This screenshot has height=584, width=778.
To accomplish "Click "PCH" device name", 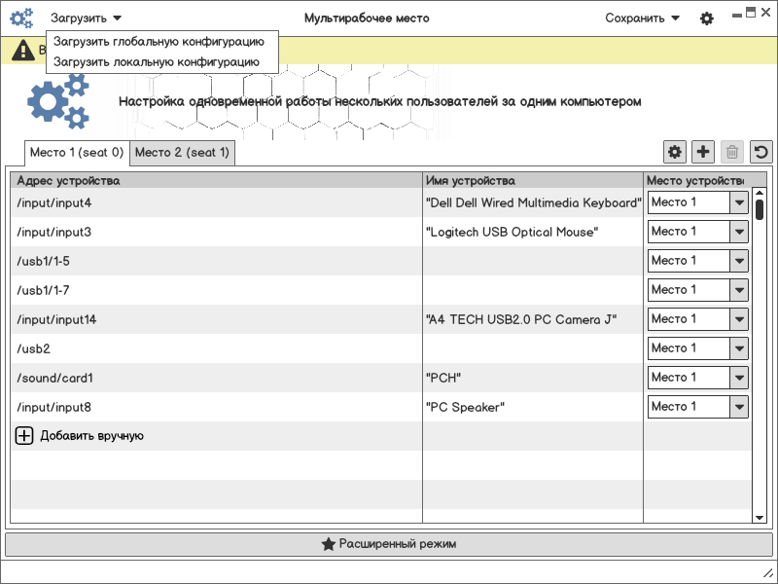I will click(443, 378).
